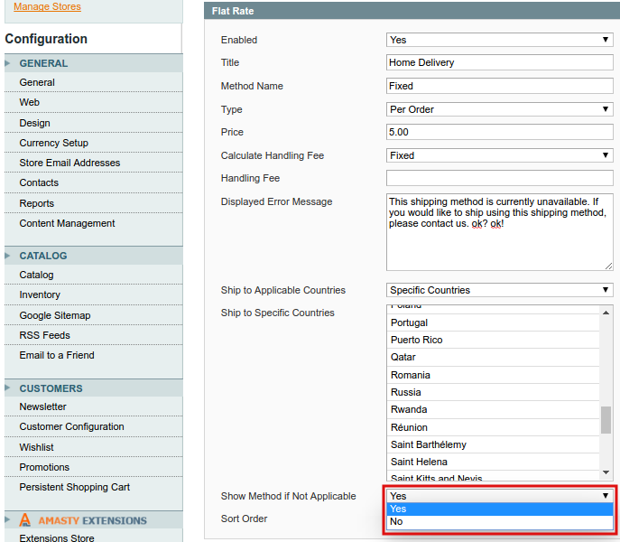
Task: Go to Persistent Shopping Cart settings
Action: (x=75, y=487)
